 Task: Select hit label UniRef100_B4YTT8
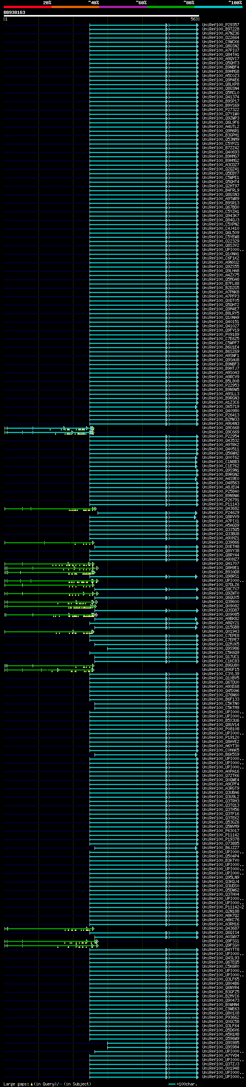221,950
